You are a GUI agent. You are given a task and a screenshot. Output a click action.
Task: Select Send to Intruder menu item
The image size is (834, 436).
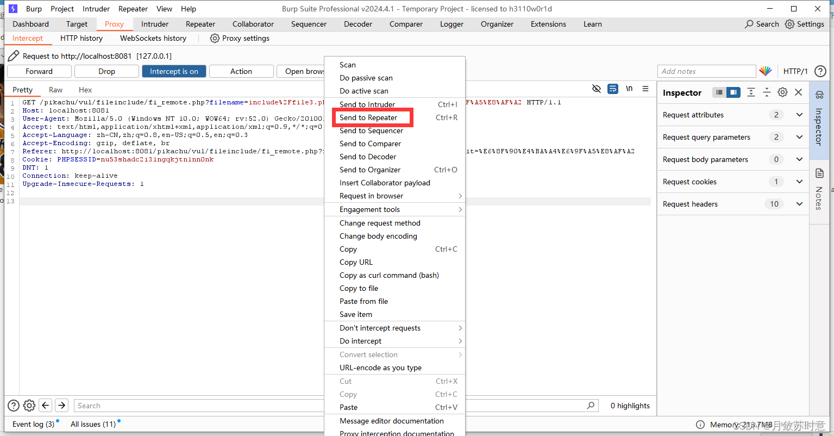click(x=395, y=104)
